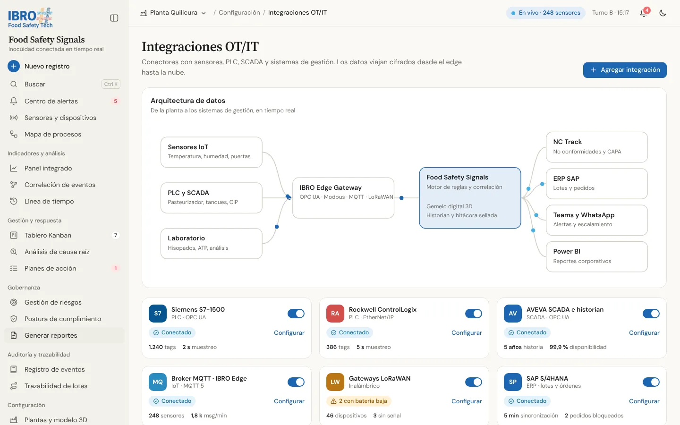
Task: Click the SAP SP badge icon
Action: click(x=513, y=382)
